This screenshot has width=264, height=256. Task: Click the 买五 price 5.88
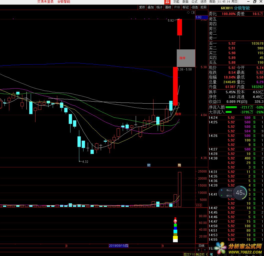pos(232,62)
